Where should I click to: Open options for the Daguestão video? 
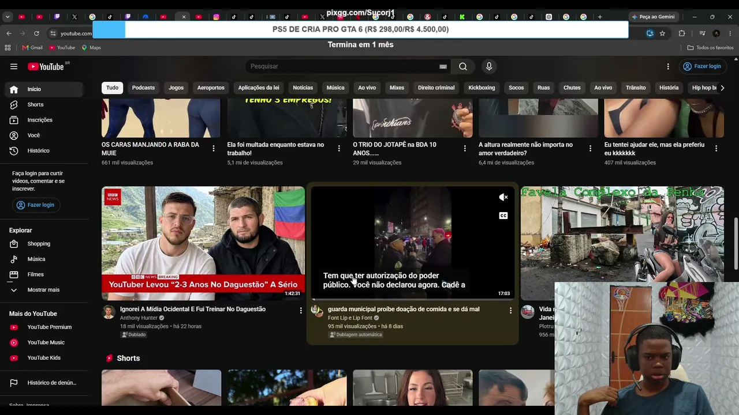click(301, 310)
